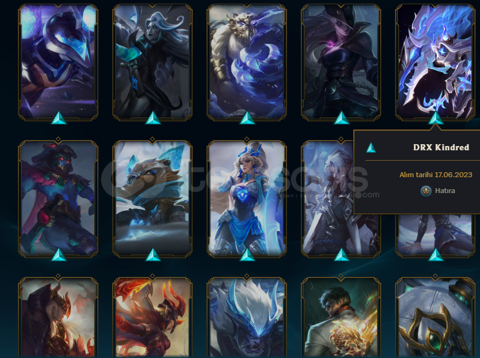Click gem under the wide-hat dark lady card
Viewport: 480px width, 358px height.
341,119
